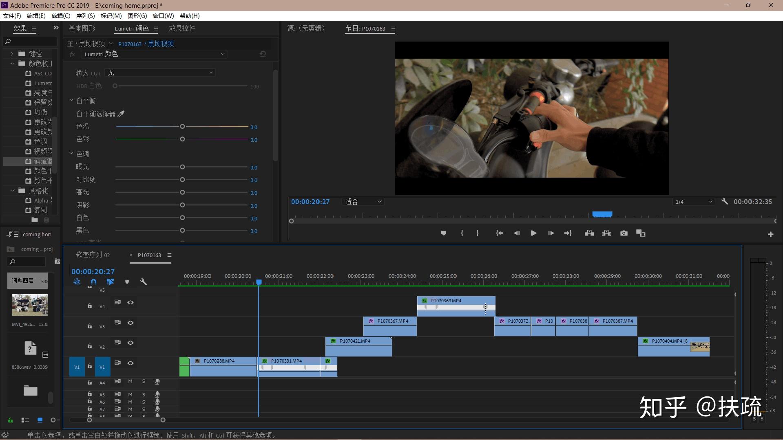
Task: Click Mark Out button in program monitor
Action: [x=478, y=233]
